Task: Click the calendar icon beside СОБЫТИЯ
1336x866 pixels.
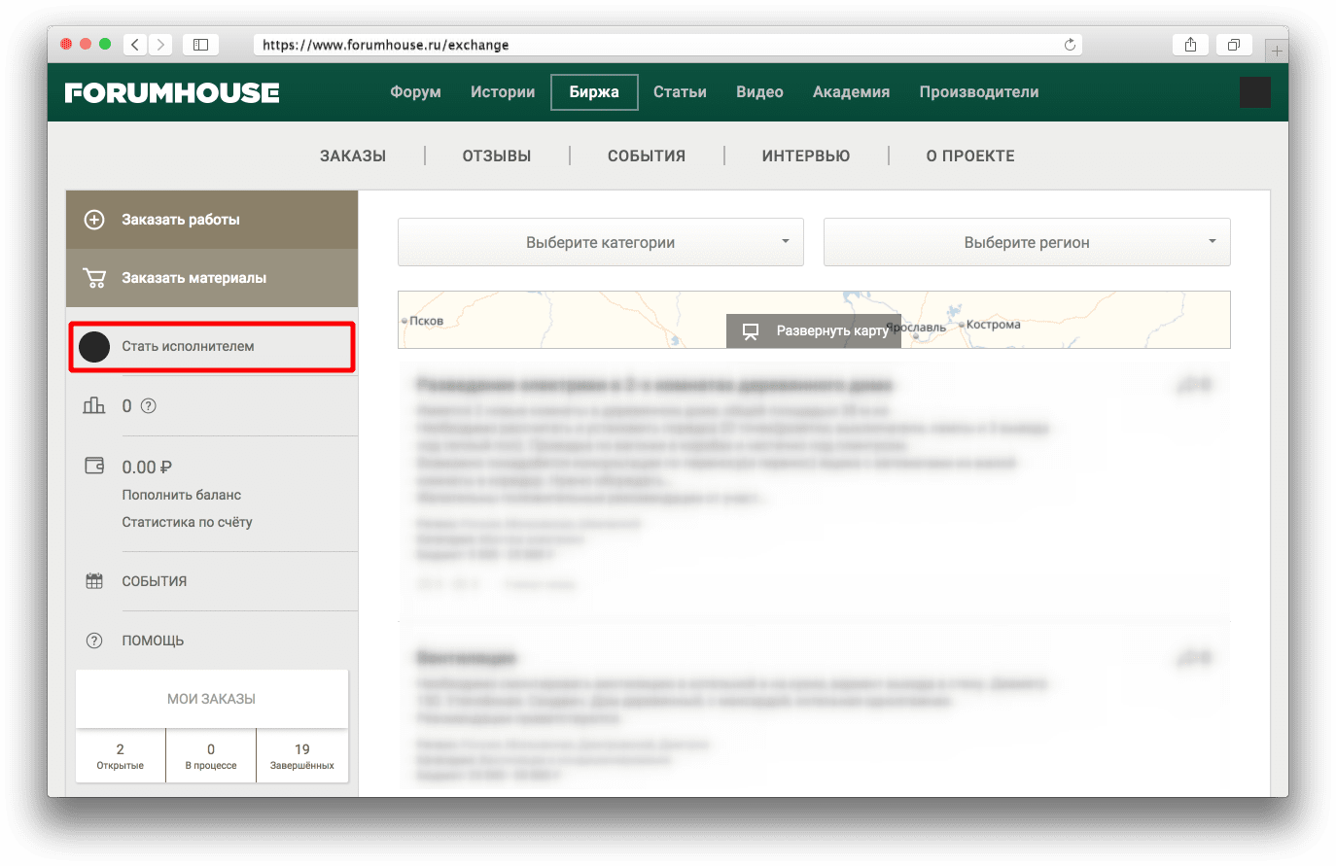Action: pyautogui.click(x=94, y=581)
